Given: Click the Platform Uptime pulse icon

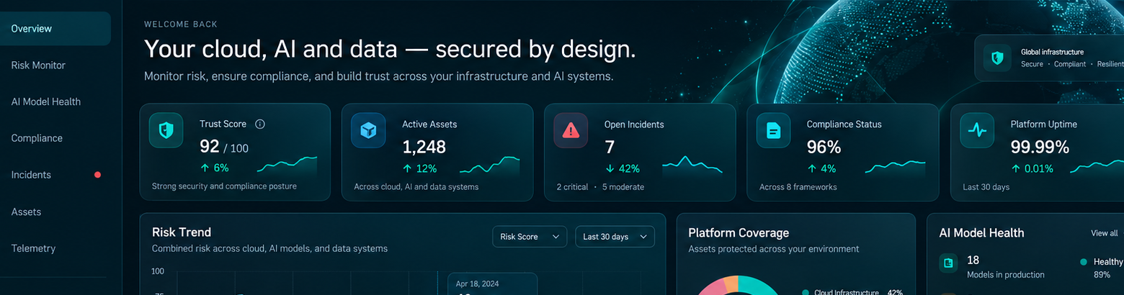Looking at the screenshot, I should (x=977, y=131).
